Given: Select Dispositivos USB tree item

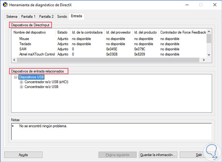Looking at the screenshot, I should tap(31, 77).
